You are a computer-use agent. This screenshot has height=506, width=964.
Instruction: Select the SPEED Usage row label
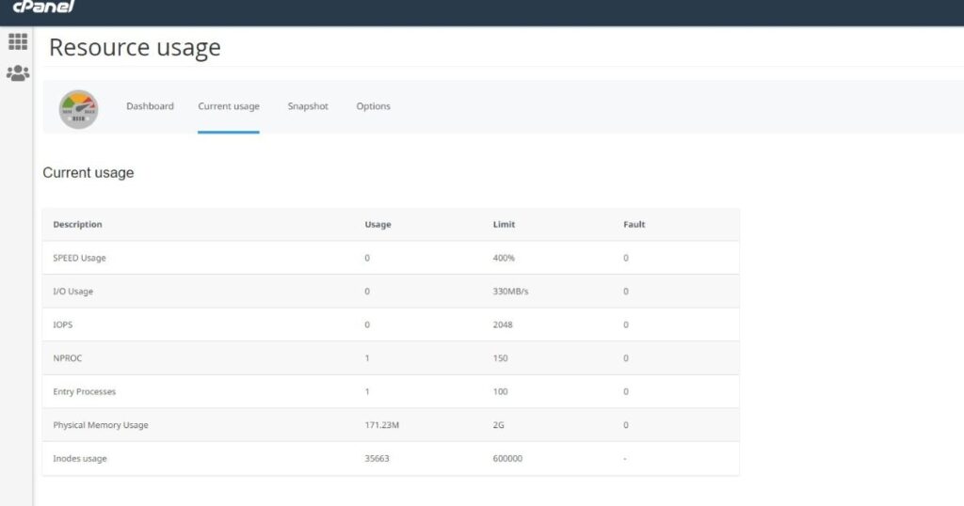(80, 258)
